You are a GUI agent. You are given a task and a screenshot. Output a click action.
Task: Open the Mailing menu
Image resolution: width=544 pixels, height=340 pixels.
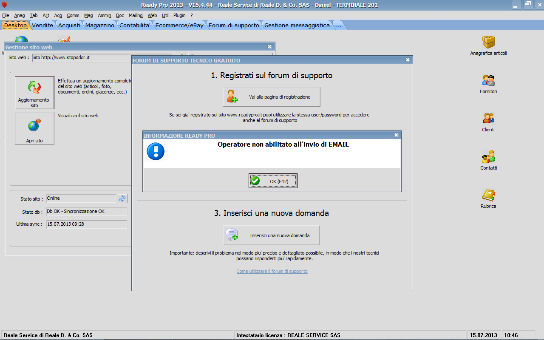coord(136,15)
